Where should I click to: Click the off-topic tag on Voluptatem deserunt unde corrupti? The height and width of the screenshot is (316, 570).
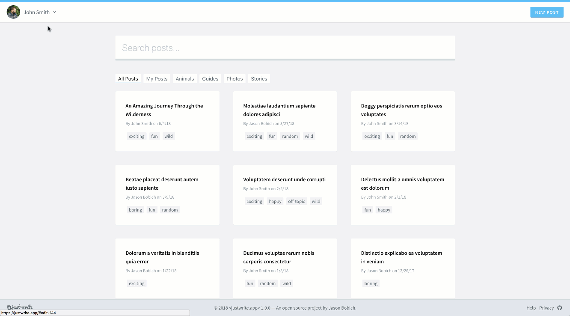coord(297,201)
